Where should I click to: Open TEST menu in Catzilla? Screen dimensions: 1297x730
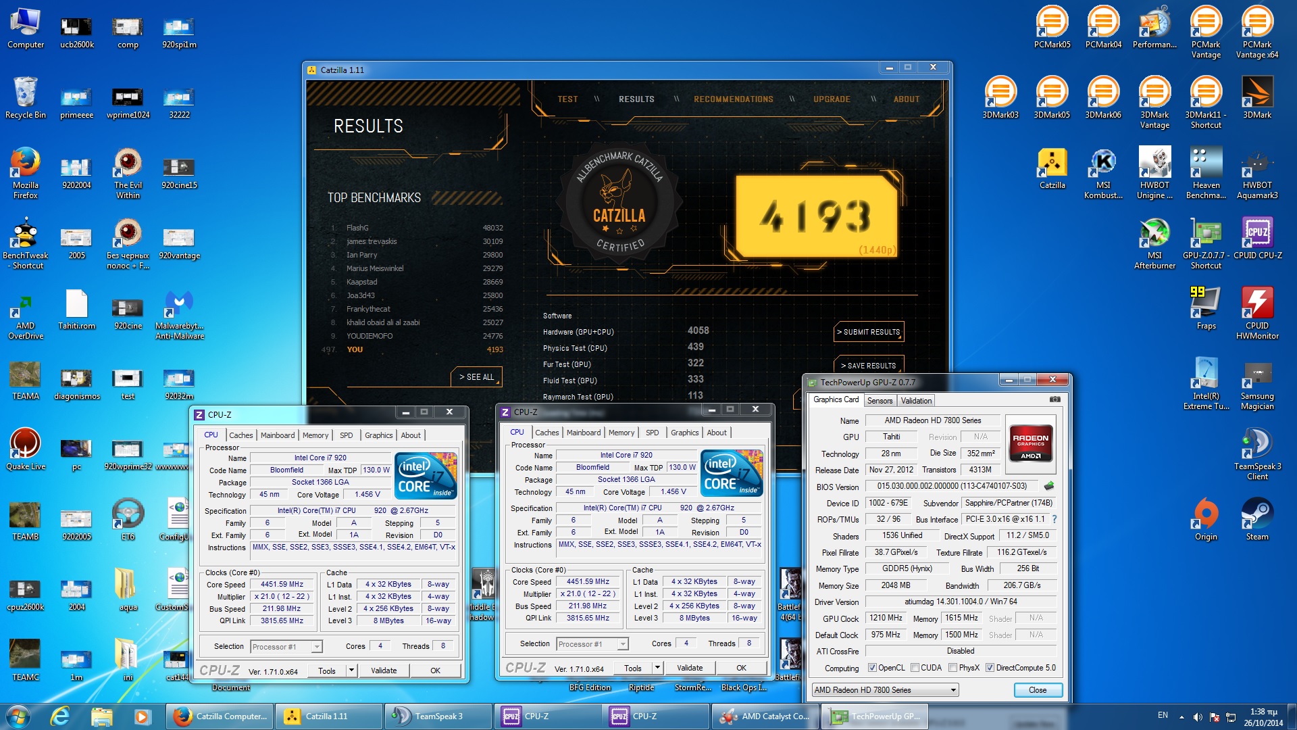pos(567,99)
